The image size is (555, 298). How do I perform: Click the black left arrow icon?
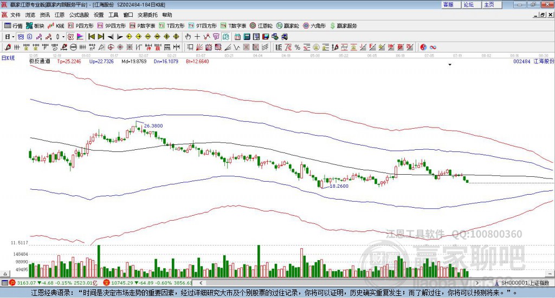[x=111, y=37]
